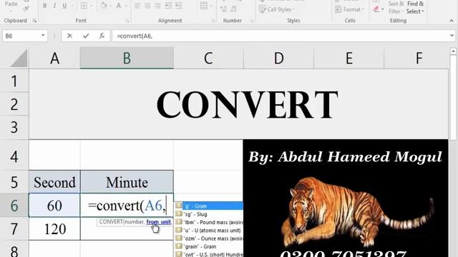Open the Sort & Filter menu
The height and width of the screenshot is (257, 458).
click(x=396, y=8)
